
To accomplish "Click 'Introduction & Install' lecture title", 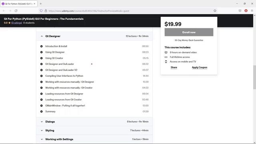I will pos(56,46).
